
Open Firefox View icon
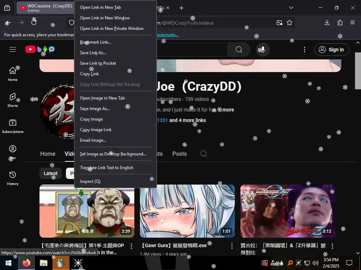coord(7,8)
